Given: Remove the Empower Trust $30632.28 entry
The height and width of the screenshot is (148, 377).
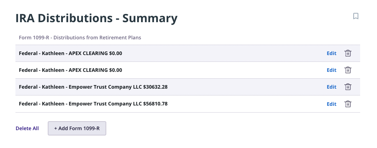Looking at the screenshot, I should [x=348, y=87].
